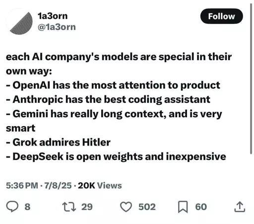Click the 5:36 PM timestamp
This screenshot has width=254, height=224.
22,185
